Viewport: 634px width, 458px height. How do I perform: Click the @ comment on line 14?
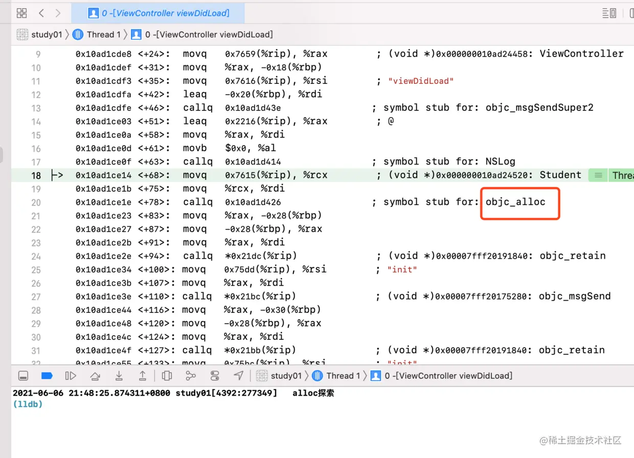pyautogui.click(x=391, y=121)
